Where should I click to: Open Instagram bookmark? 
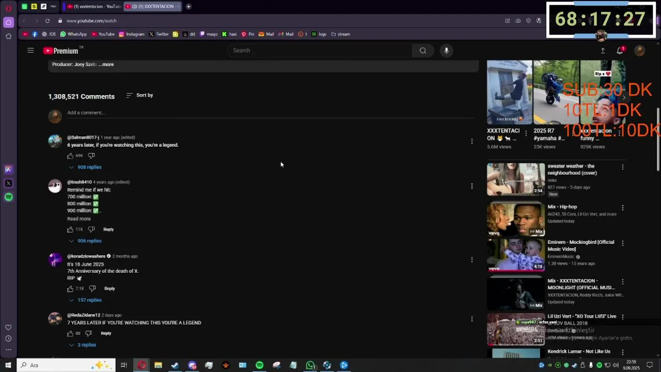[x=132, y=34]
